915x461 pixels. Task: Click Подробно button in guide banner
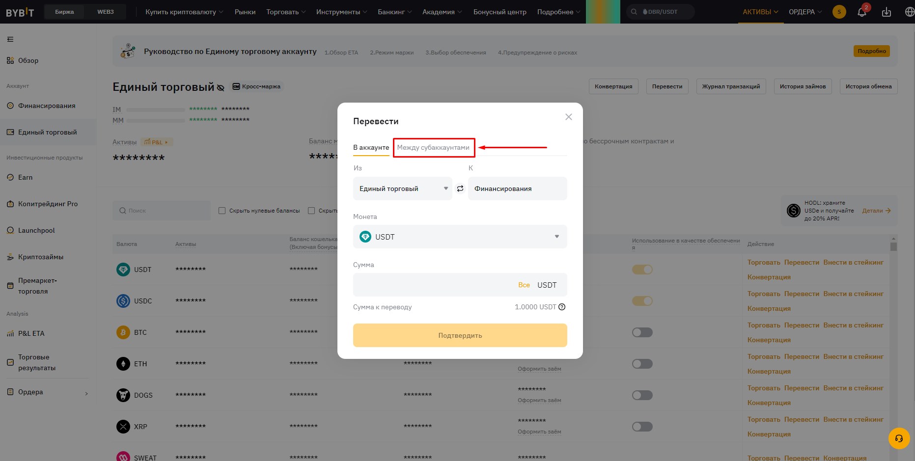pos(872,51)
